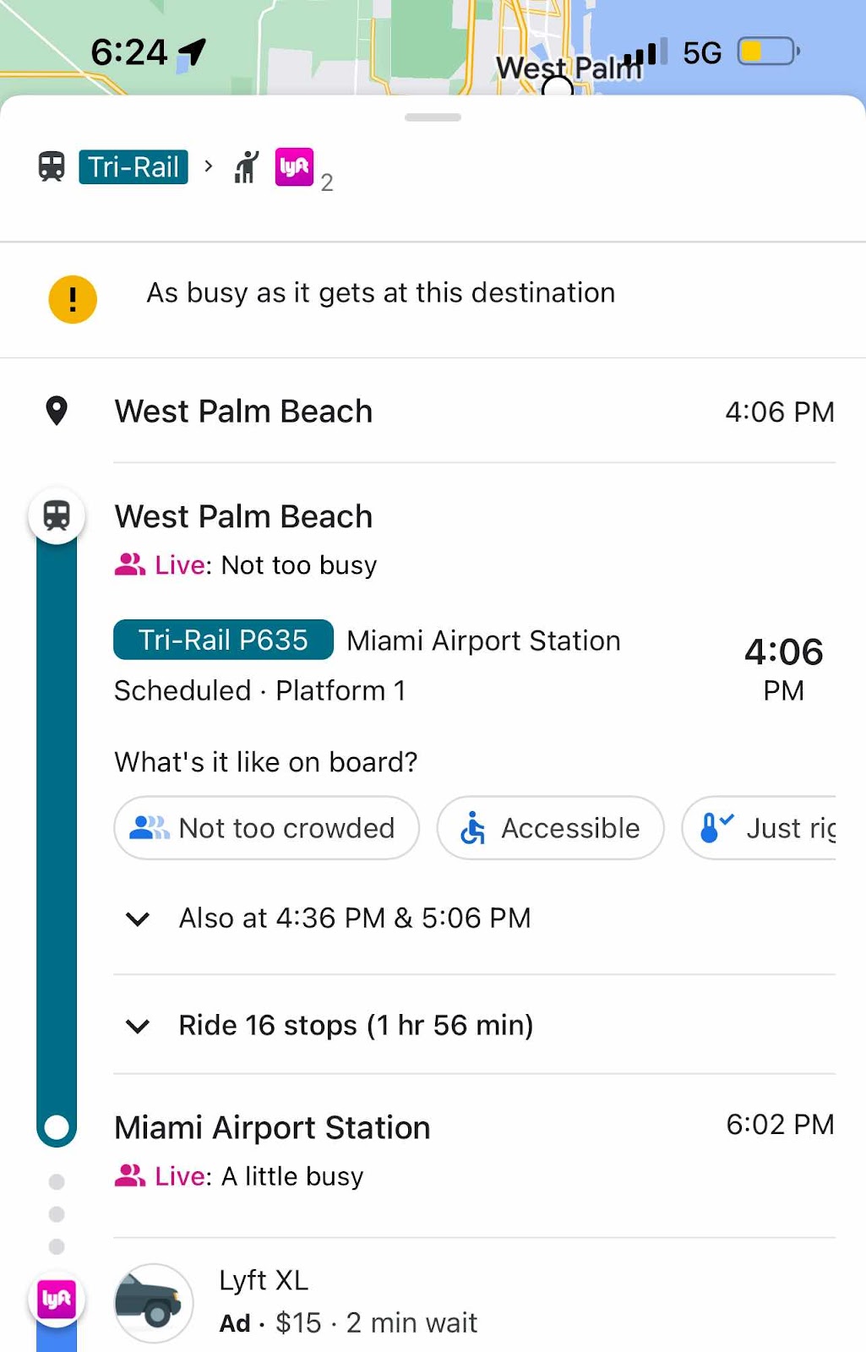Tap the train stop icon on the timeline

pyautogui.click(x=57, y=515)
